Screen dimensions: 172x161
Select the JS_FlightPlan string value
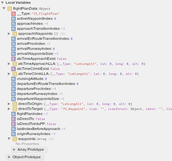tap(45, 14)
